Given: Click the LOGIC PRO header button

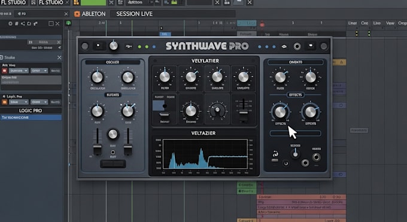Looking at the screenshot, I should [x=31, y=111].
